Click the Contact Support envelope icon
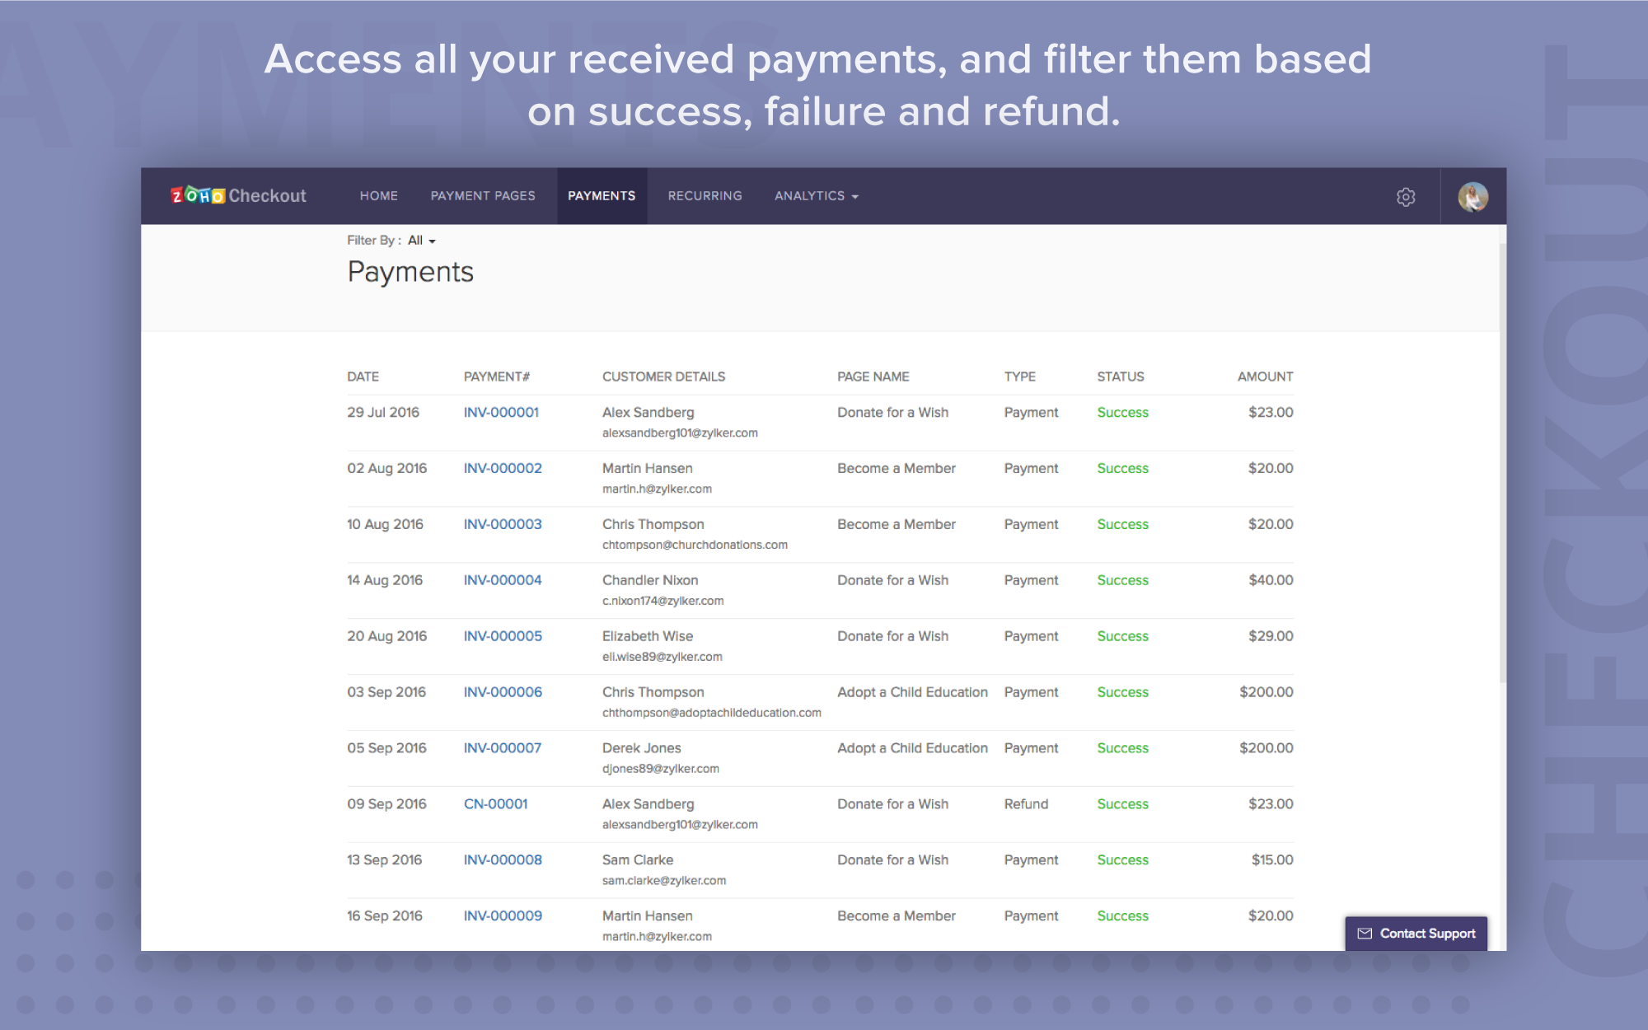Viewport: 1648px width, 1030px height. click(1365, 934)
